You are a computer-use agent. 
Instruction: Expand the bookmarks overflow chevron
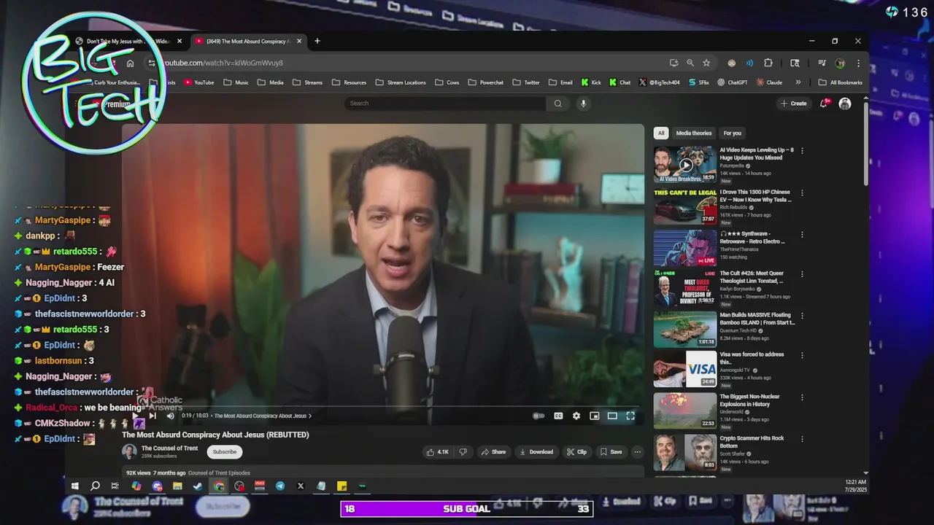(798, 82)
